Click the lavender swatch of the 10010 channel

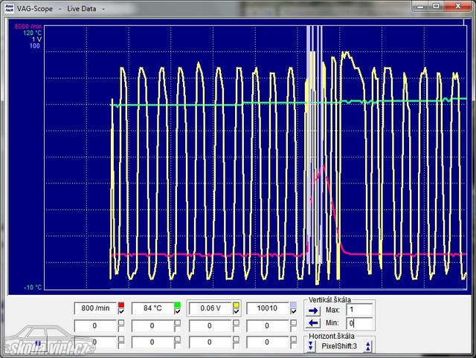pyautogui.click(x=293, y=305)
